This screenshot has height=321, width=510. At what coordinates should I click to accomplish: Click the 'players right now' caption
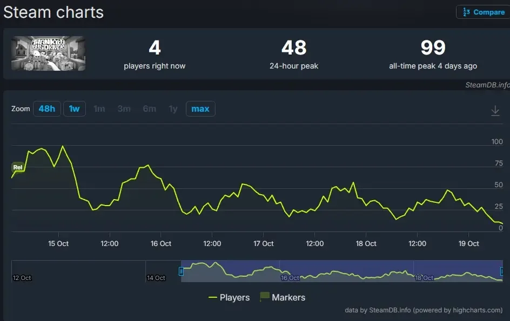click(x=155, y=66)
